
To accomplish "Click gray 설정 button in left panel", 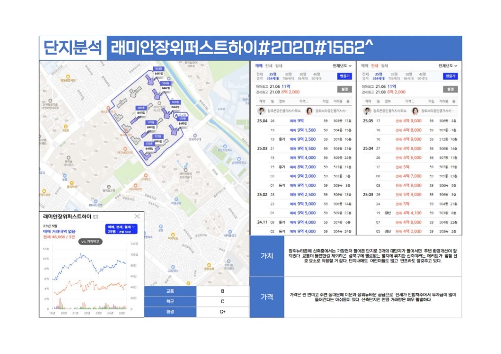I will pos(344,89).
